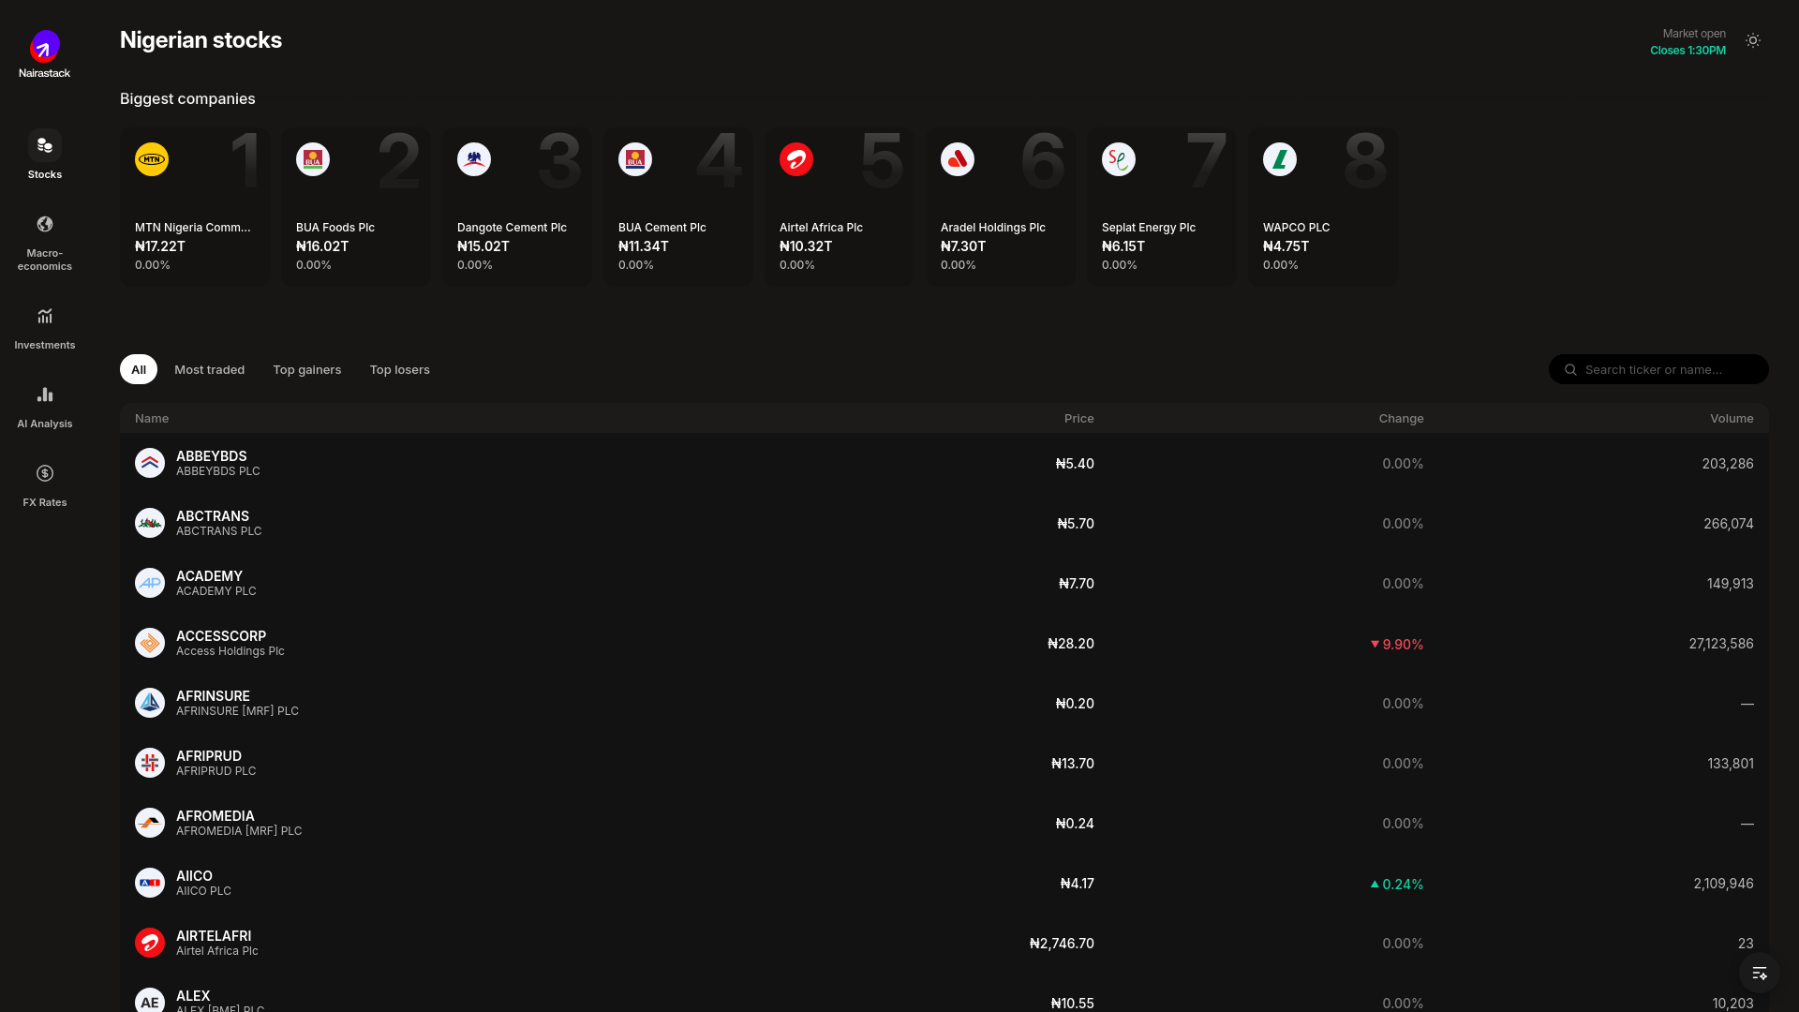The width and height of the screenshot is (1799, 1012).
Task: Click the Seplat Energy logo icon
Action: [1119, 159]
